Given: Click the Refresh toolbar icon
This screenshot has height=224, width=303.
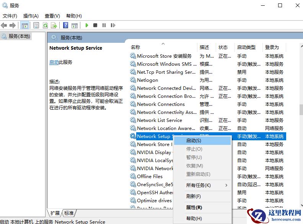Looking at the screenshot, I should click(x=46, y=25).
